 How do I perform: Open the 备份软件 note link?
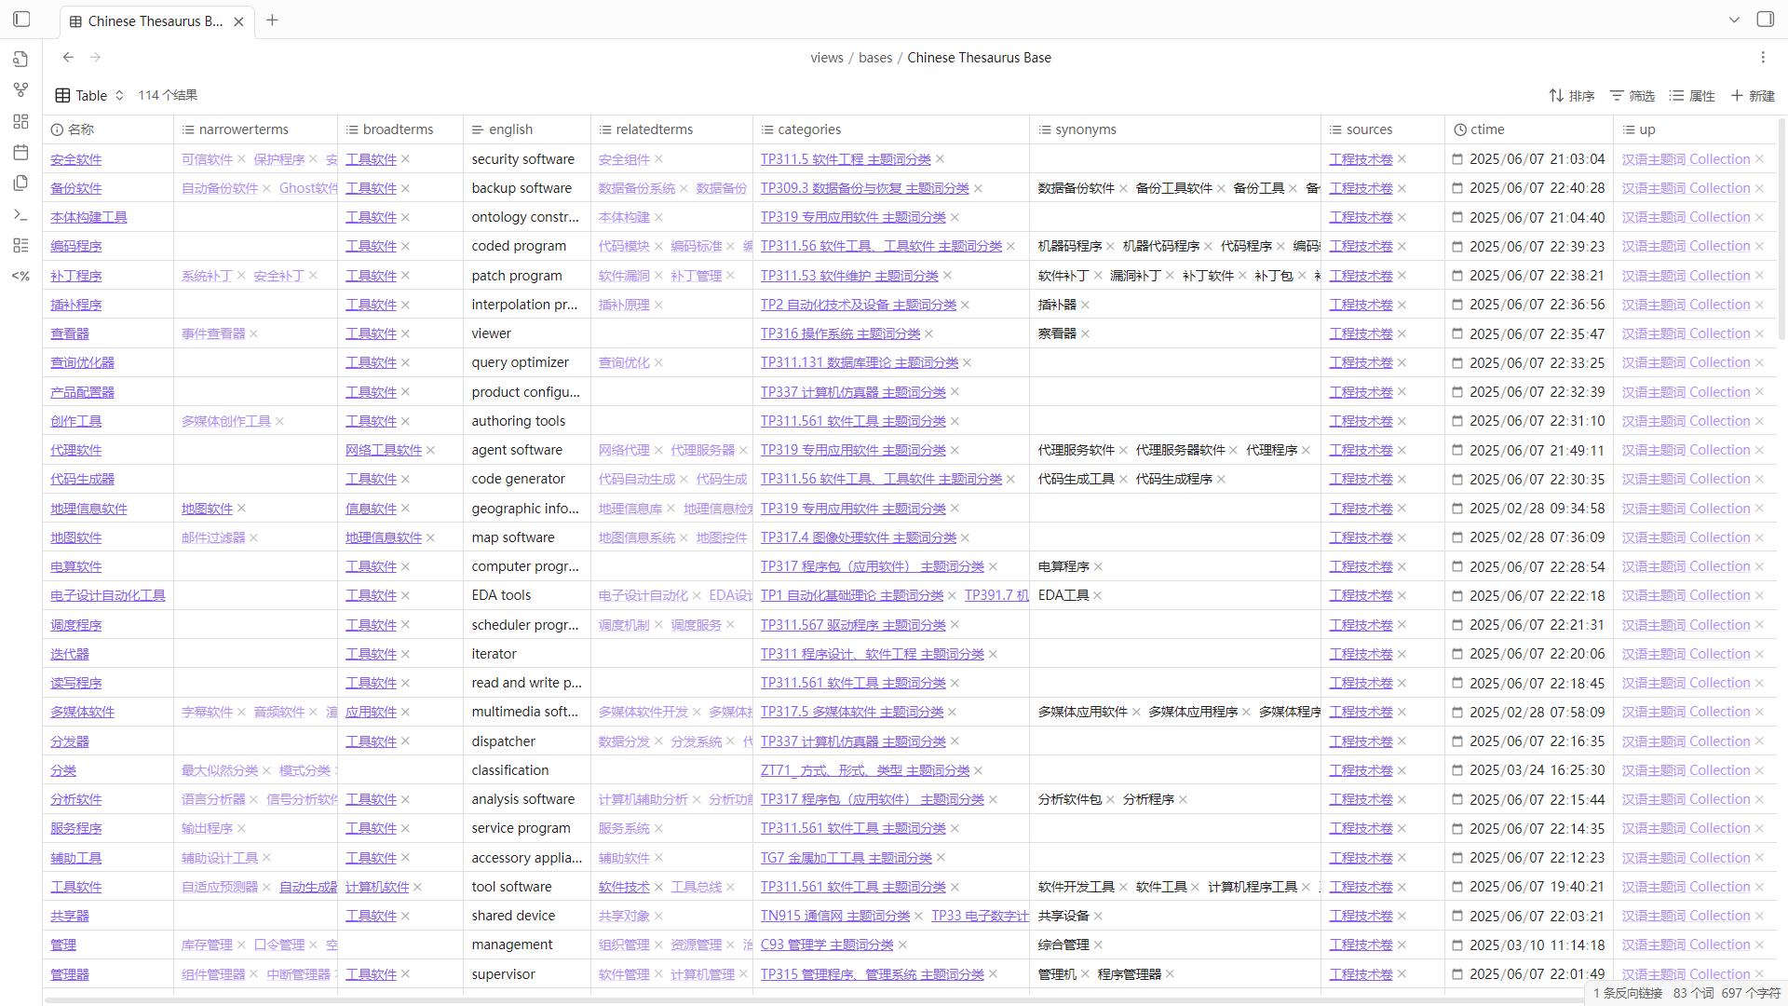click(76, 188)
